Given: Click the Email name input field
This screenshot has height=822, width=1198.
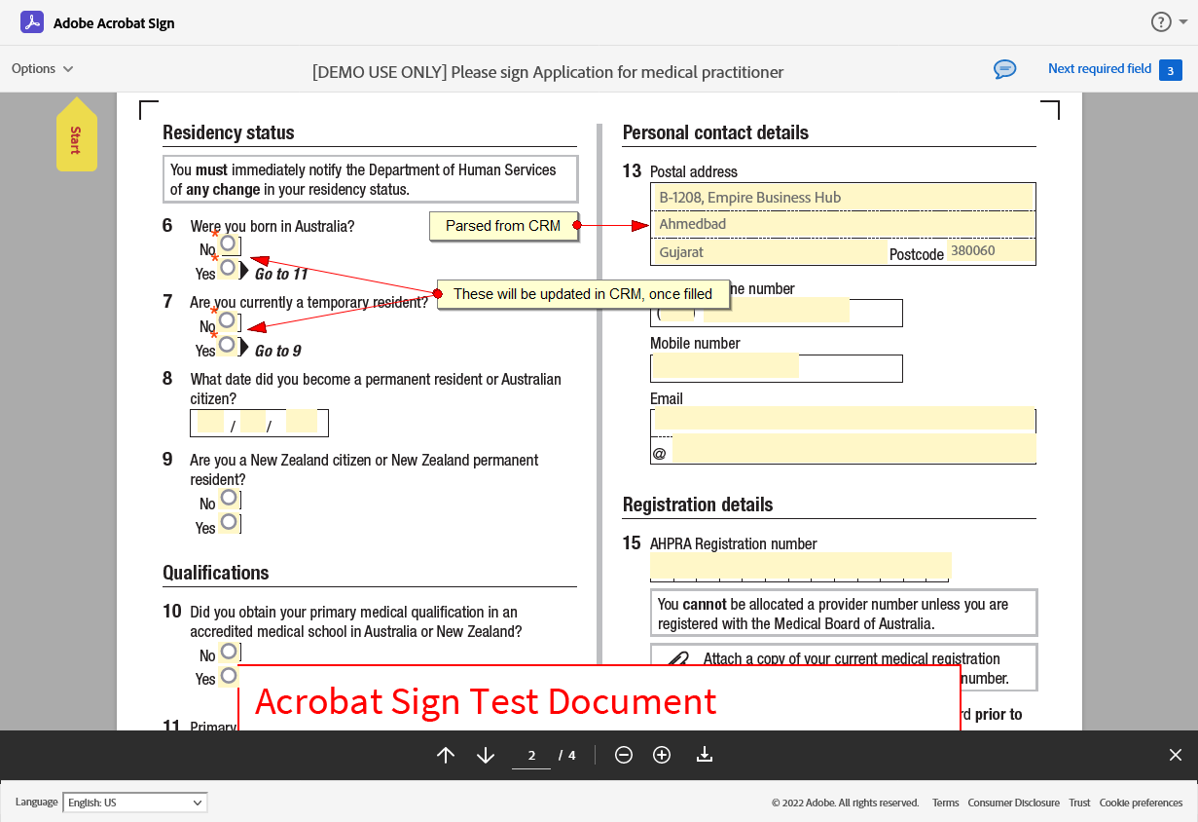Looking at the screenshot, I should click(845, 419).
